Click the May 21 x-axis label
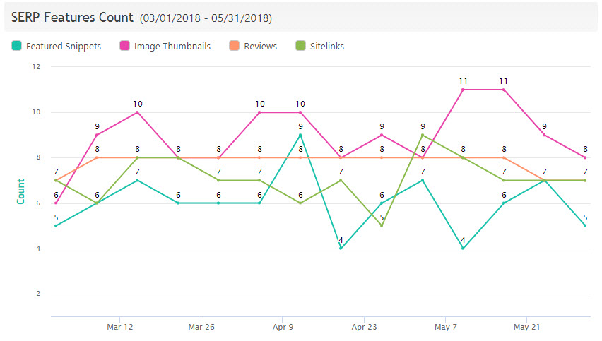This screenshot has height=341, width=602. pos(526,328)
